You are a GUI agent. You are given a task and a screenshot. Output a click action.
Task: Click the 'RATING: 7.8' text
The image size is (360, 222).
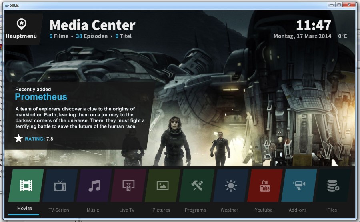[39, 139]
